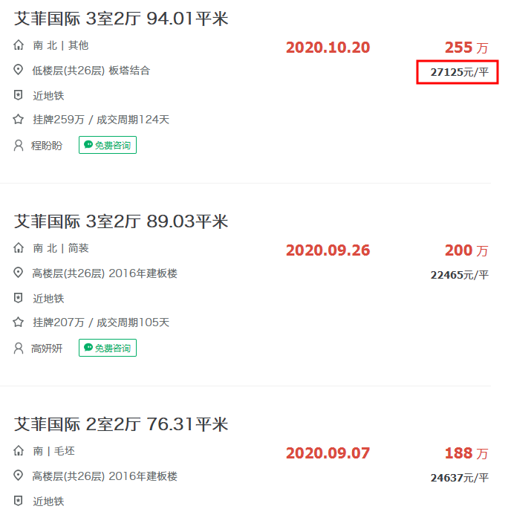The image size is (508, 509).
Task: Click the star icon beside 挂牌207万
Action: 19,322
